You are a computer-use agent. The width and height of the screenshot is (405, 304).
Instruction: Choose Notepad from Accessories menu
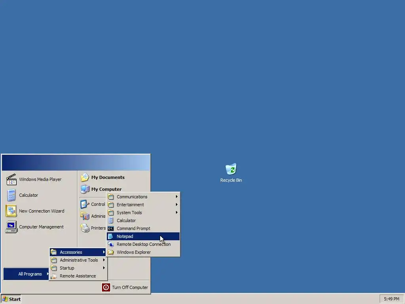pos(143,236)
